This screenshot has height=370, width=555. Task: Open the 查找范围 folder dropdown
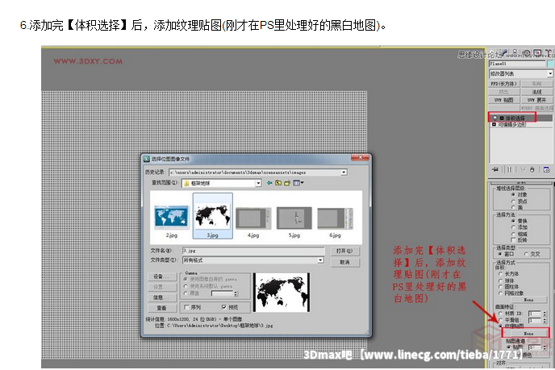[258, 183]
